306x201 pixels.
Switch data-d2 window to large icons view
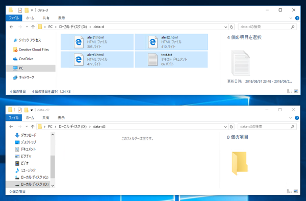296,191
